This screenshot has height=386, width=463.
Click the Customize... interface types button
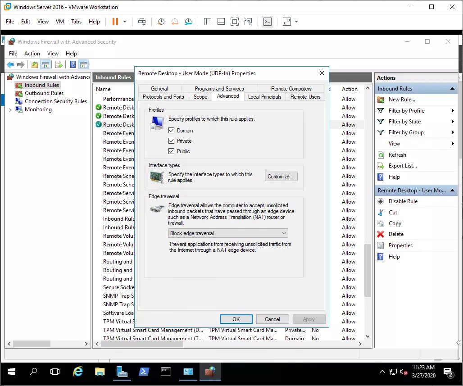(x=281, y=177)
